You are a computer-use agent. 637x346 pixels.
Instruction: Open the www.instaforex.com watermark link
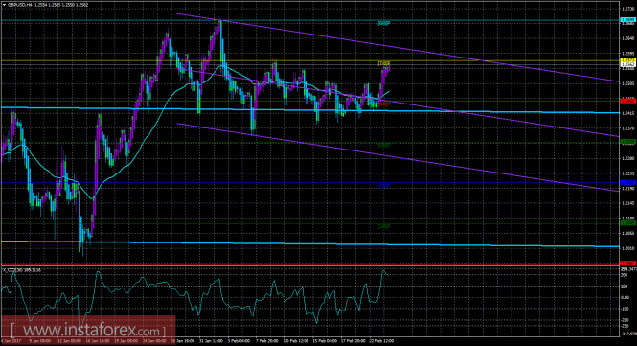pos(88,329)
